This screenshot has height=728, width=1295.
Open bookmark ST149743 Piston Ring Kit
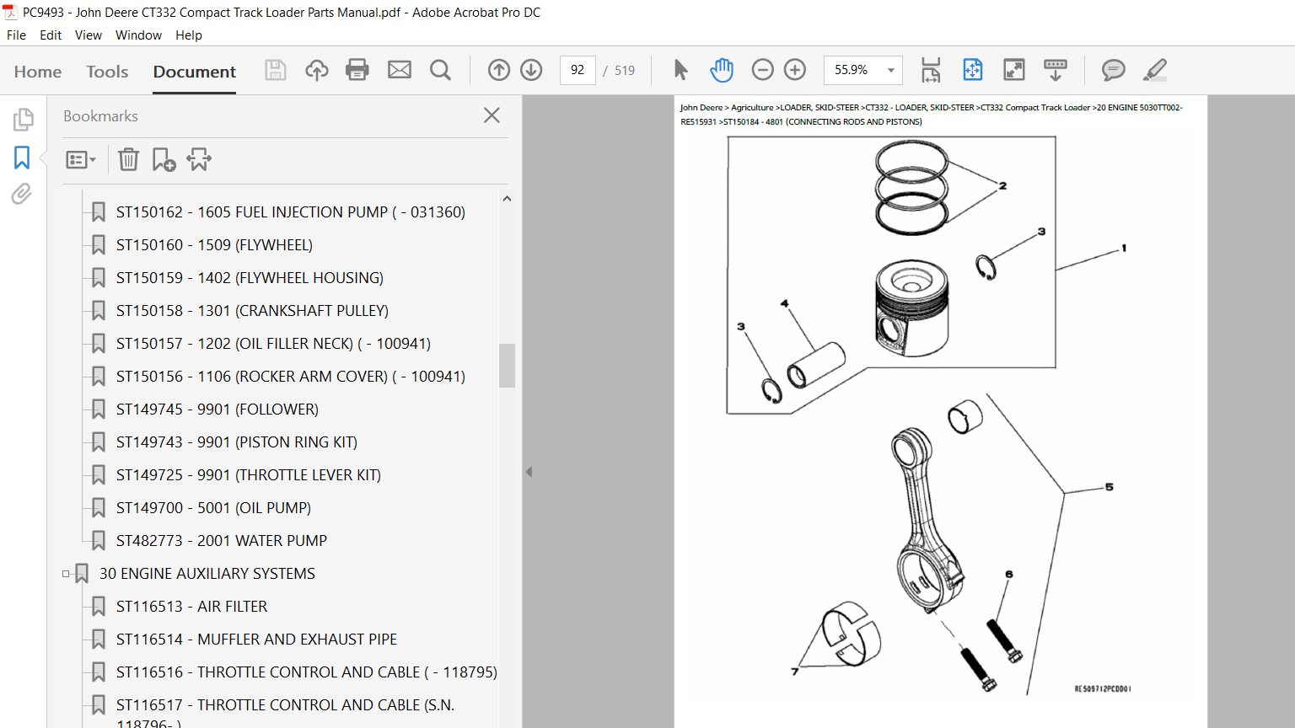point(237,442)
